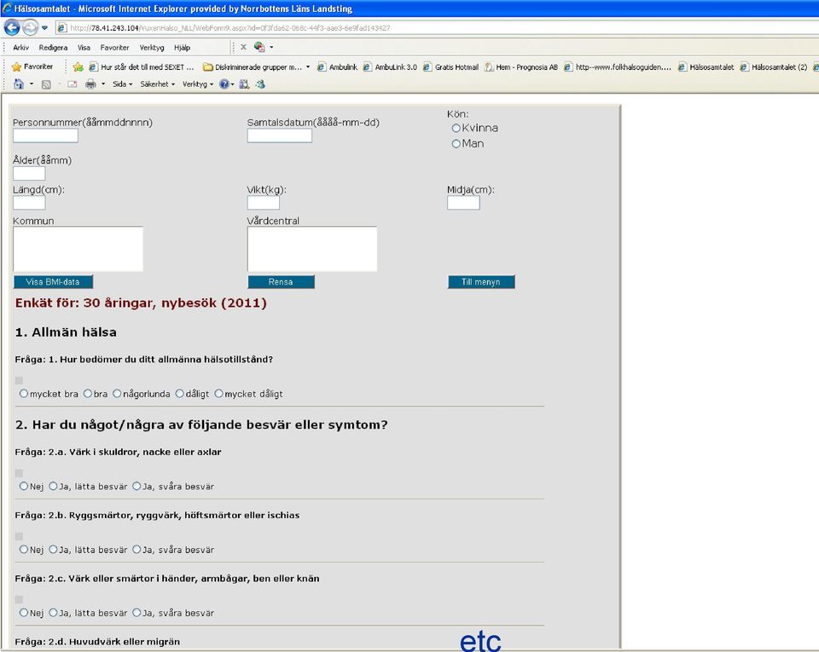The height and width of the screenshot is (652, 819).
Task: Click the Kommun list box
Action: 78,249
